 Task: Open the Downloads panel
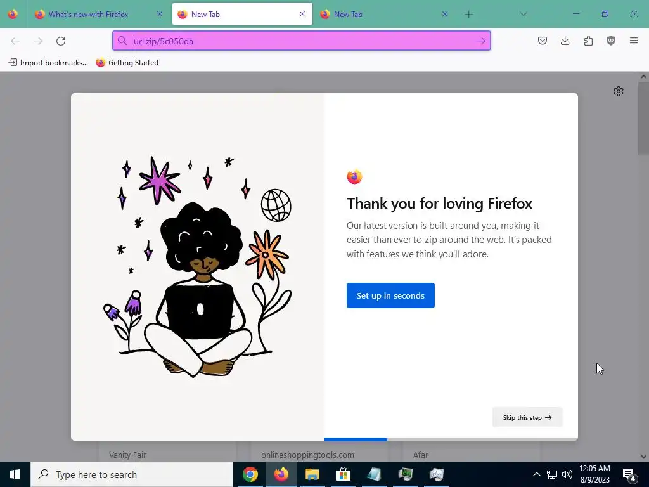pos(565,41)
